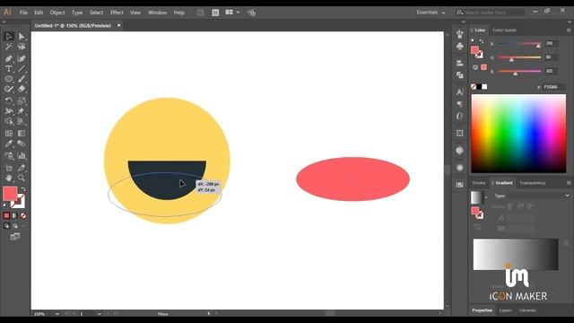Open the Edit menu
The image size is (574, 323).
(39, 13)
